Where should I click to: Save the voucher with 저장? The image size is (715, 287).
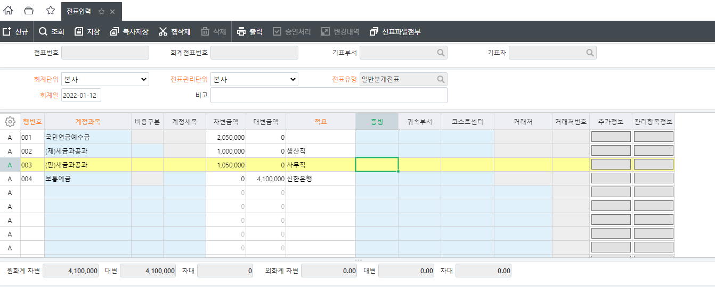(87, 31)
